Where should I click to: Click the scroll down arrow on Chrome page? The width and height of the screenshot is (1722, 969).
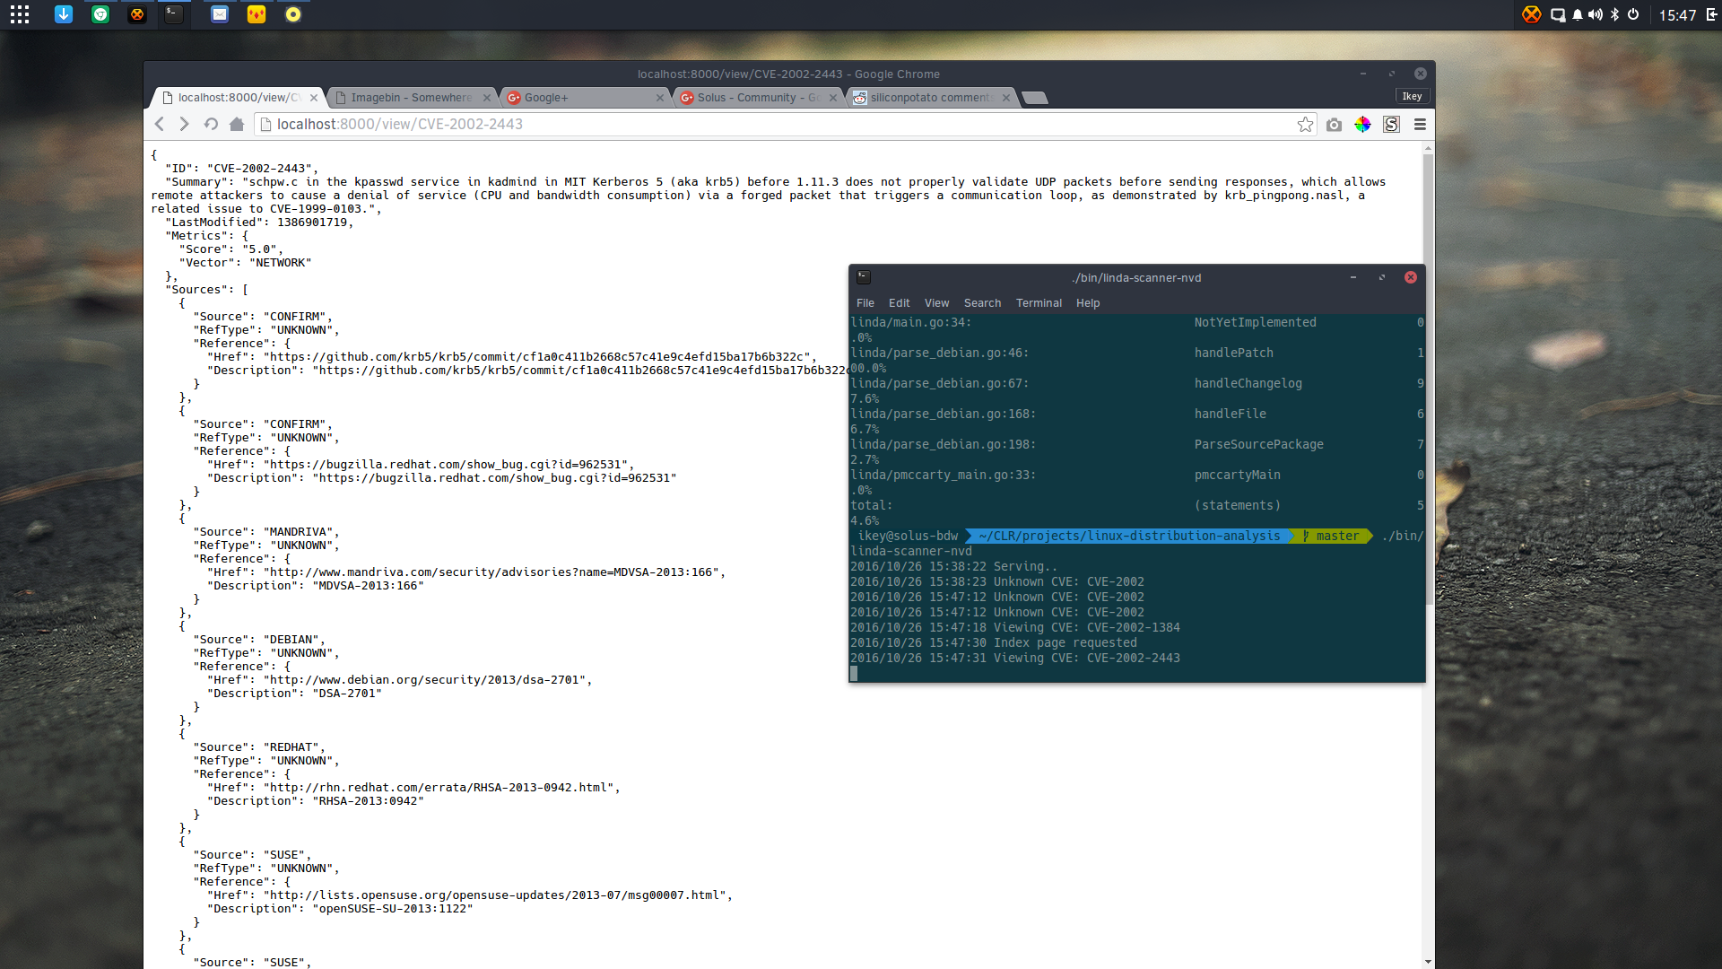point(1428,962)
